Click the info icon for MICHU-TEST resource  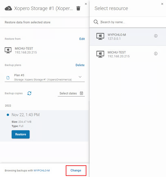(156, 54)
